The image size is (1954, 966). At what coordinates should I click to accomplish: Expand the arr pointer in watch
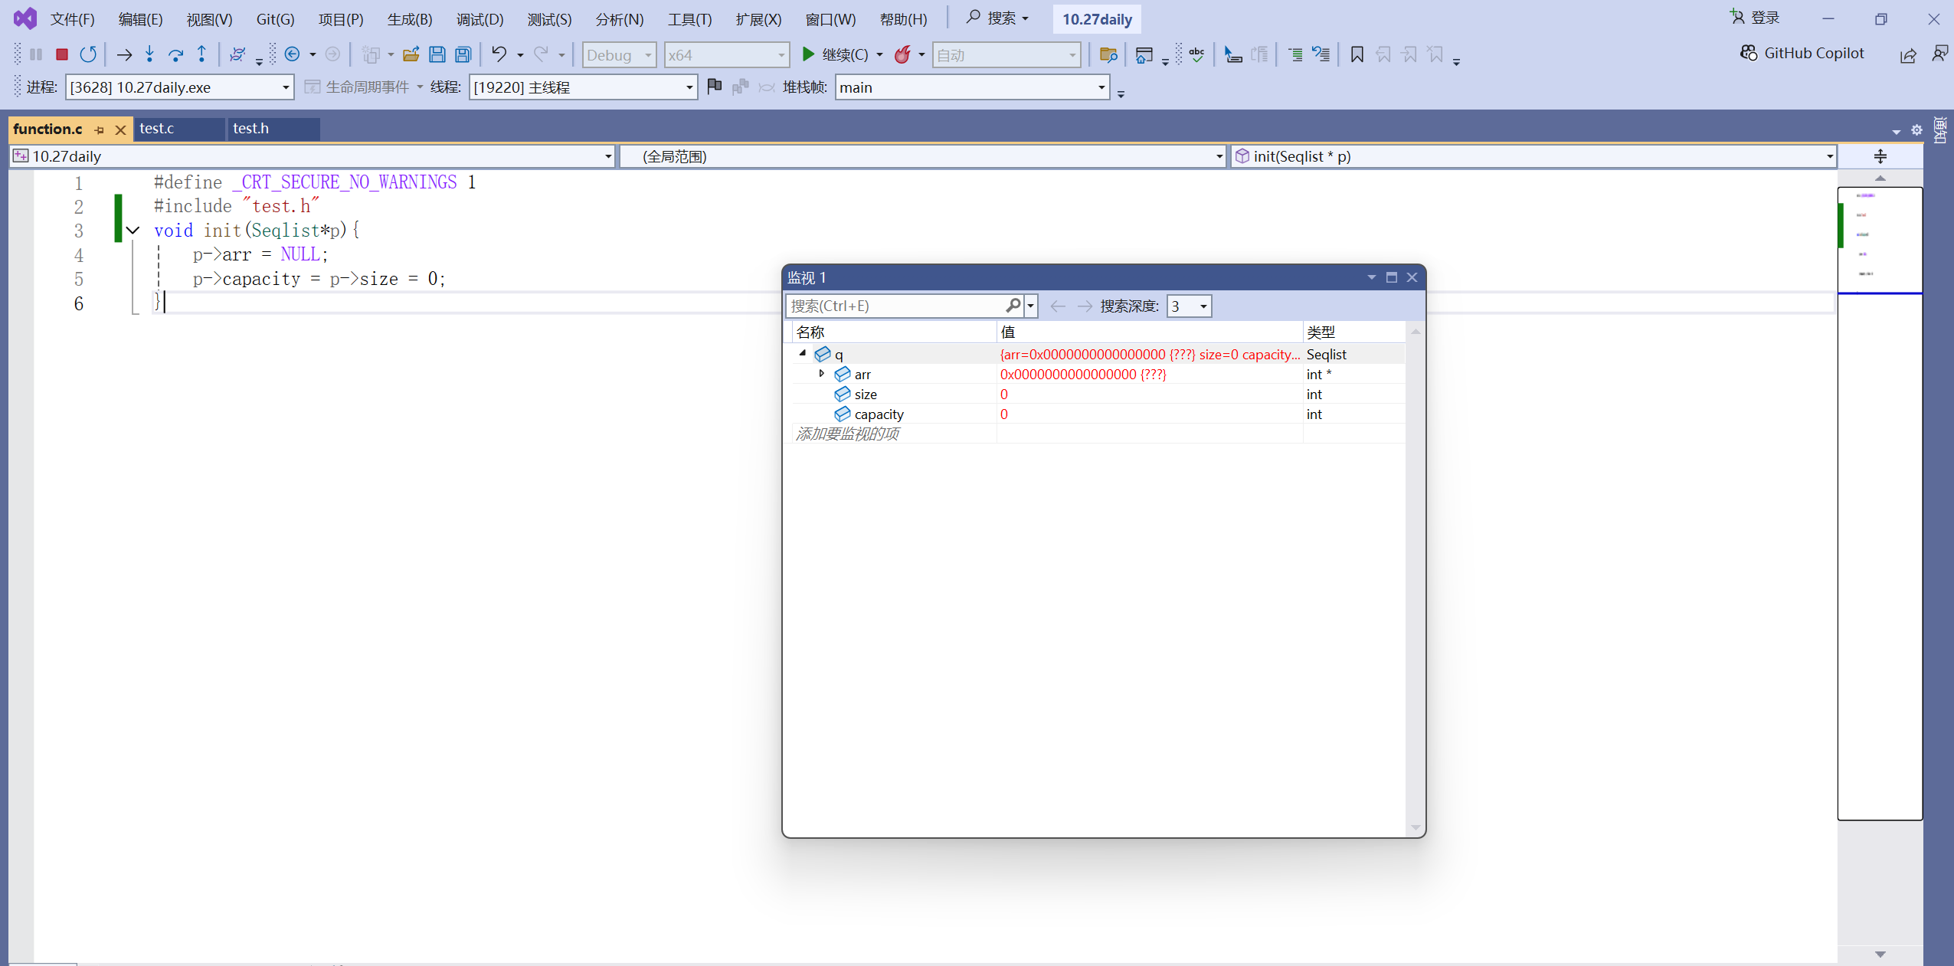tap(822, 374)
